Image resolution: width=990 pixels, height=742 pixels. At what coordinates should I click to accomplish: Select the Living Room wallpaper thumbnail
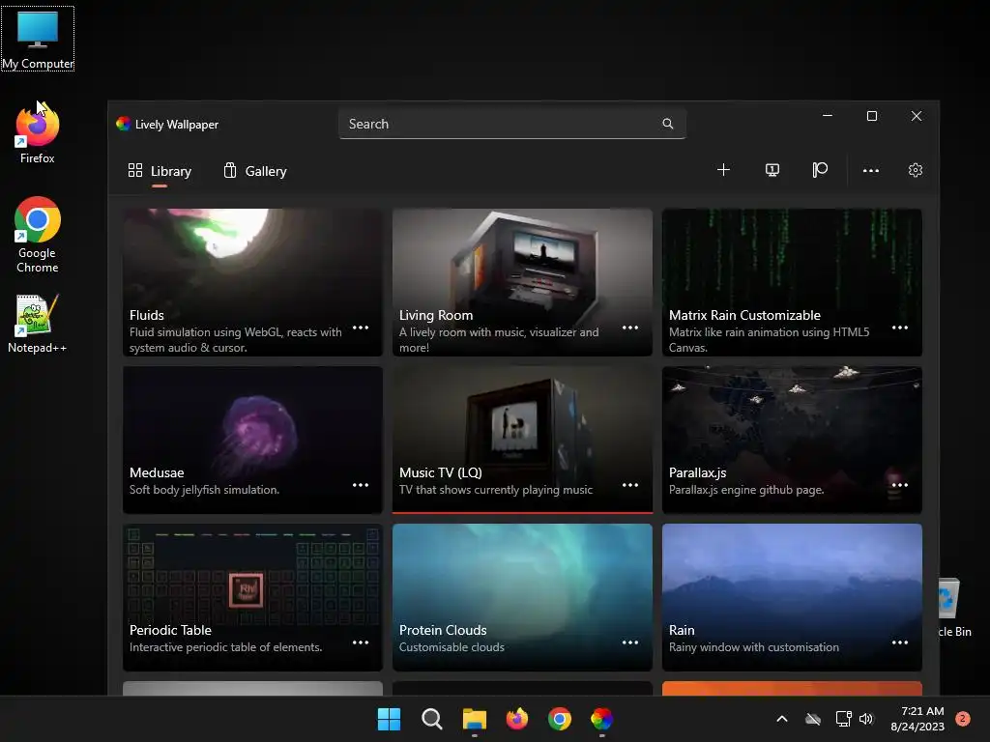click(x=522, y=282)
